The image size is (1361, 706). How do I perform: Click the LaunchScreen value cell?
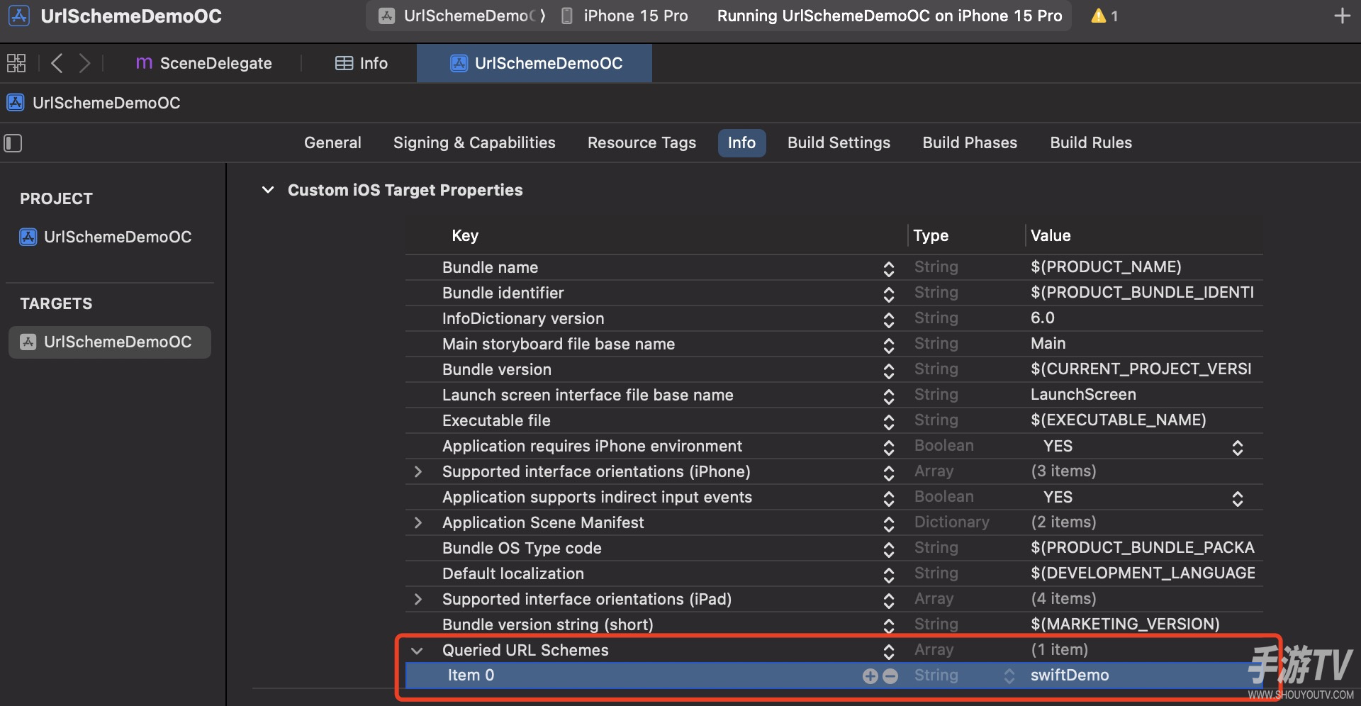[x=1083, y=395]
